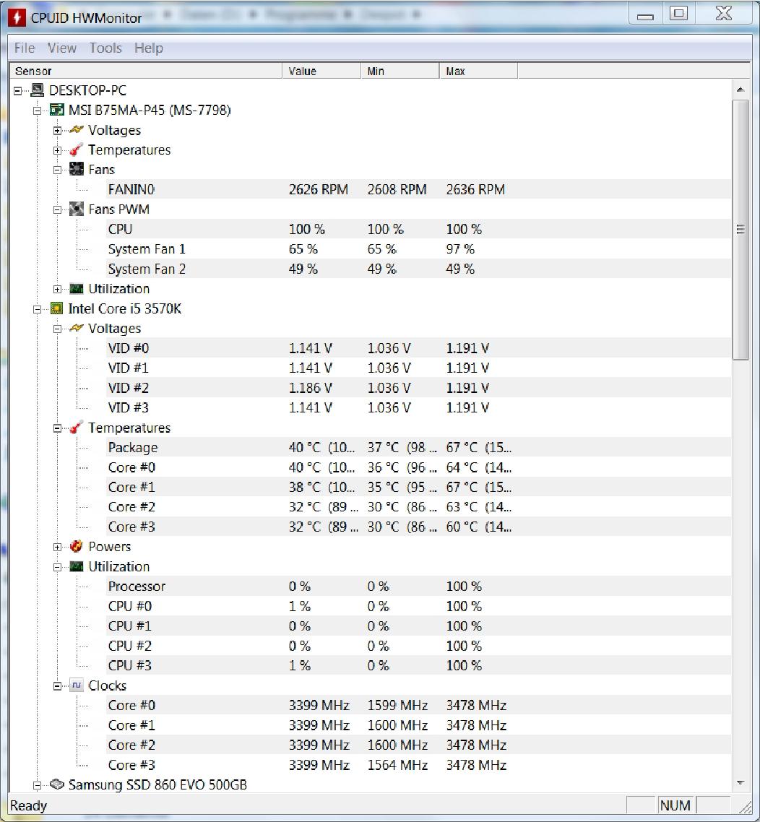
Task: Select the Core #3 clock row
Action: (x=418, y=765)
